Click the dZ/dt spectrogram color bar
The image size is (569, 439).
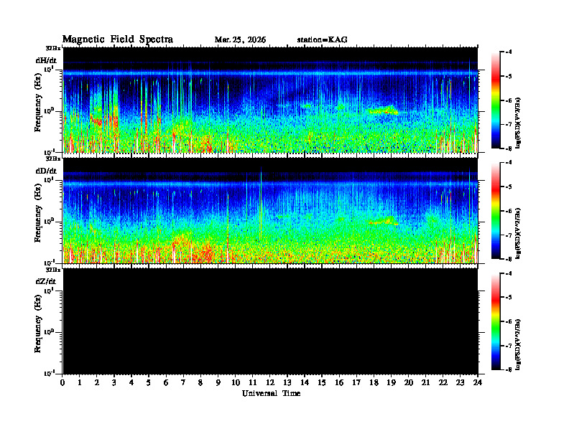[495, 321]
